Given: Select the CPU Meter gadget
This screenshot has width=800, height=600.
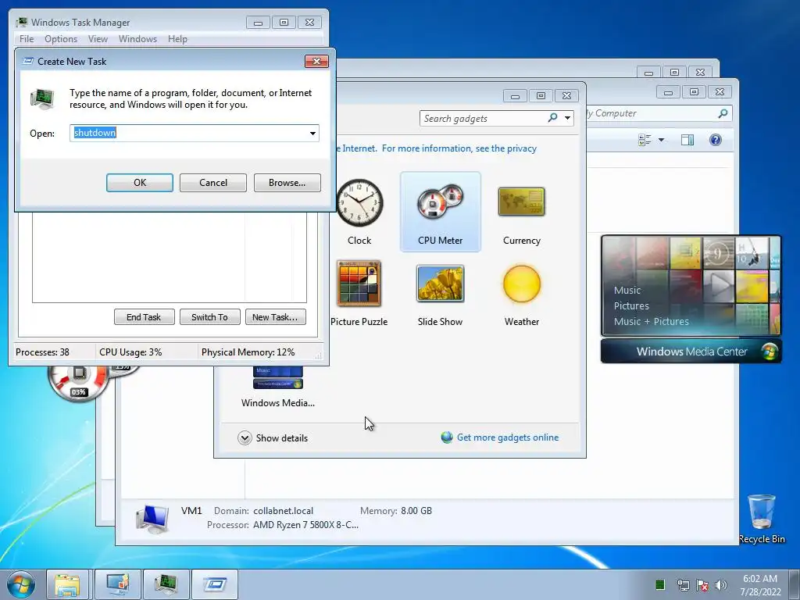Looking at the screenshot, I should [x=440, y=212].
